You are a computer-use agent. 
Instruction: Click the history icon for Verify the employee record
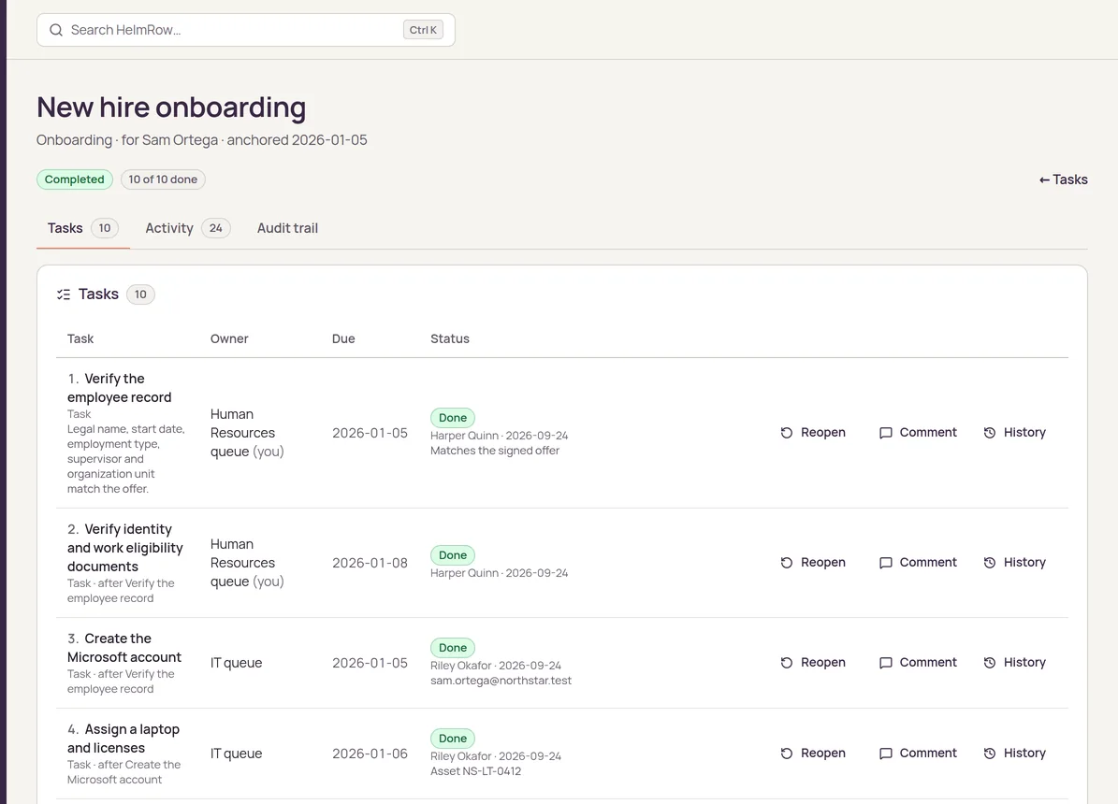pyautogui.click(x=990, y=433)
